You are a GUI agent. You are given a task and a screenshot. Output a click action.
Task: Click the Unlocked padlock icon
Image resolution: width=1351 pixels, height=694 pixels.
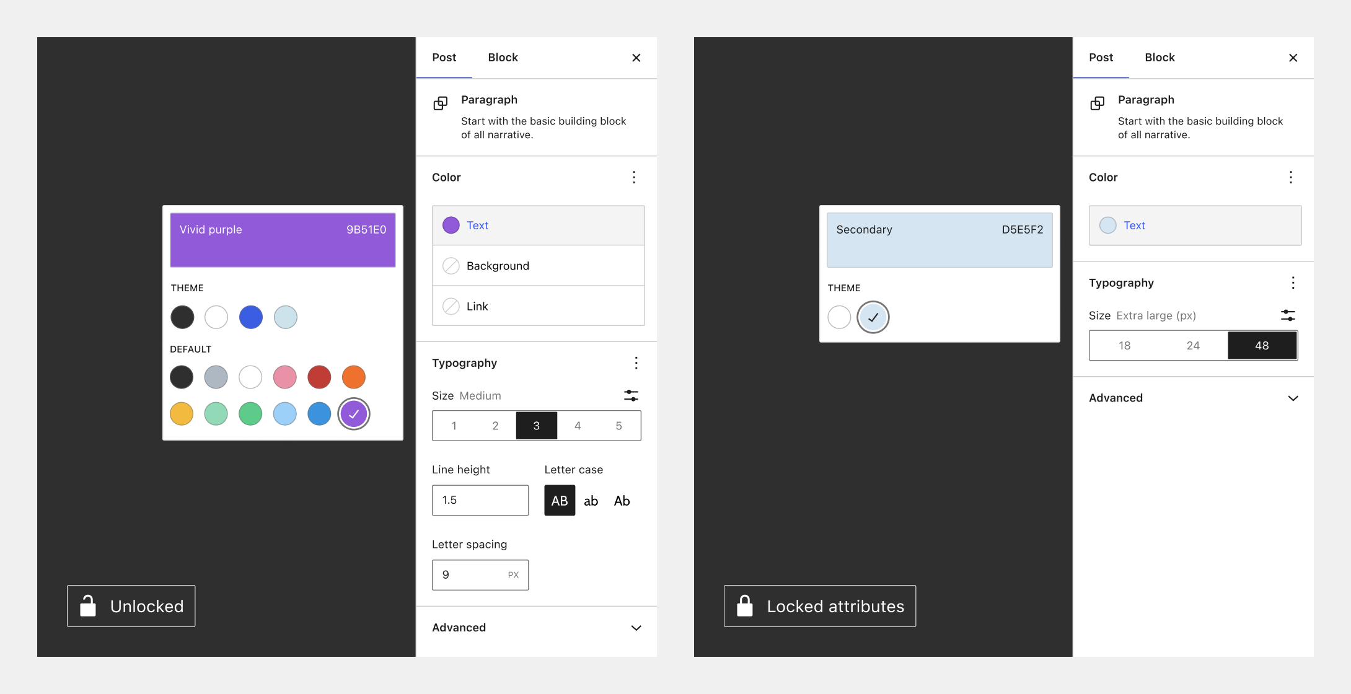coord(88,606)
